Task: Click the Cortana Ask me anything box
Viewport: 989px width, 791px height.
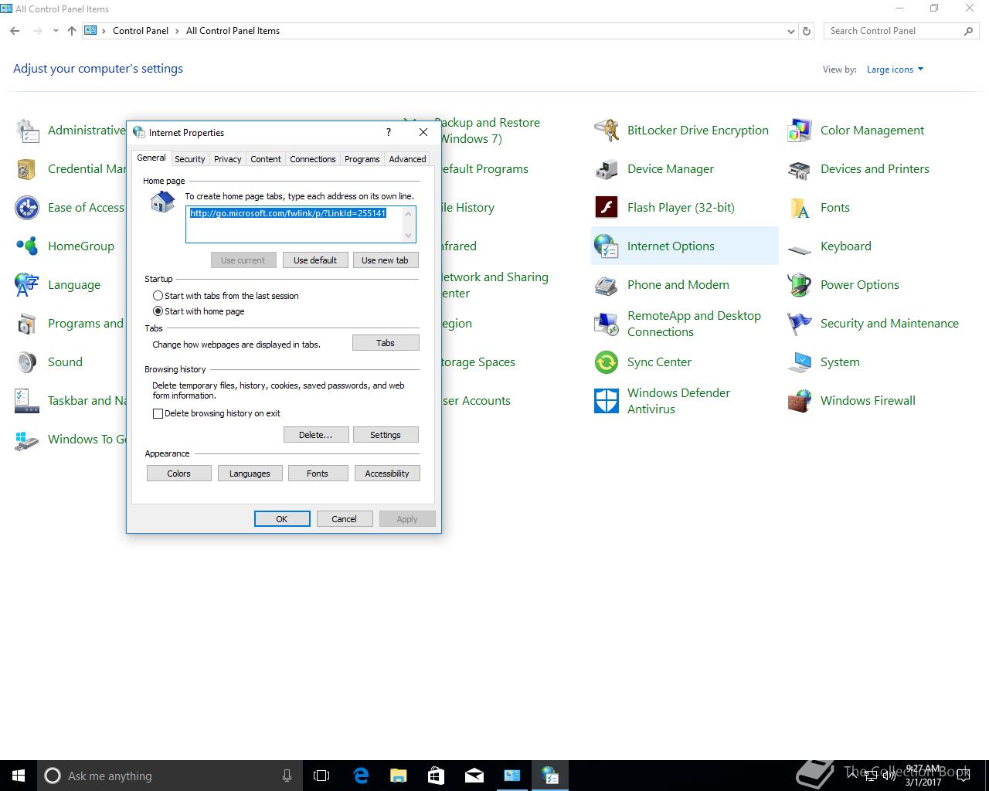Action: [x=171, y=776]
